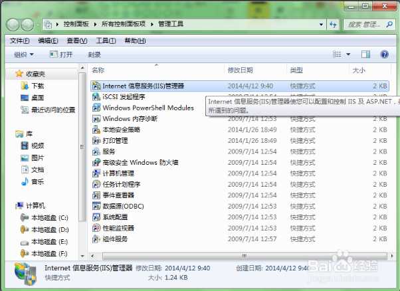Click the navigation pane scroll down arrow
The image size is (400, 291).
[x=82, y=256]
